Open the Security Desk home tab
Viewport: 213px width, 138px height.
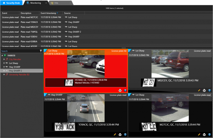[11, 3]
